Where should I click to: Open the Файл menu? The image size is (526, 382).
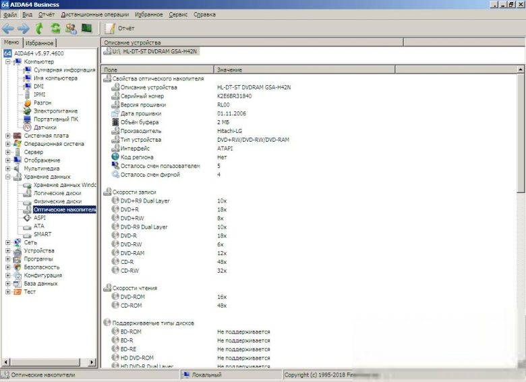[10, 14]
